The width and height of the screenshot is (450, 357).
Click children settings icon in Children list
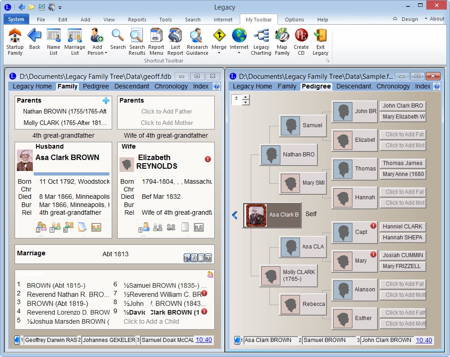(x=210, y=274)
